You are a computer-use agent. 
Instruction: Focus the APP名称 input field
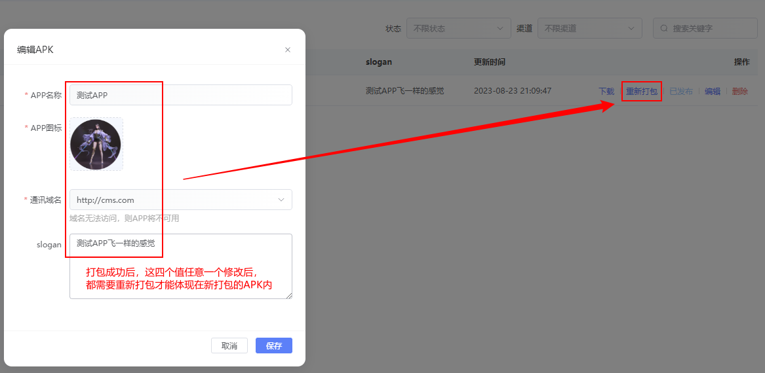tap(180, 95)
